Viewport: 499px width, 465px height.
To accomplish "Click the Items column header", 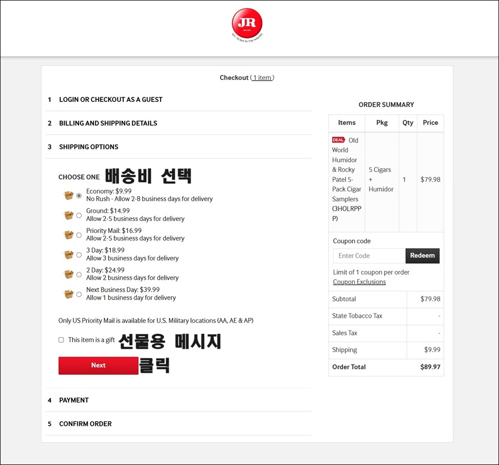I will (x=347, y=123).
